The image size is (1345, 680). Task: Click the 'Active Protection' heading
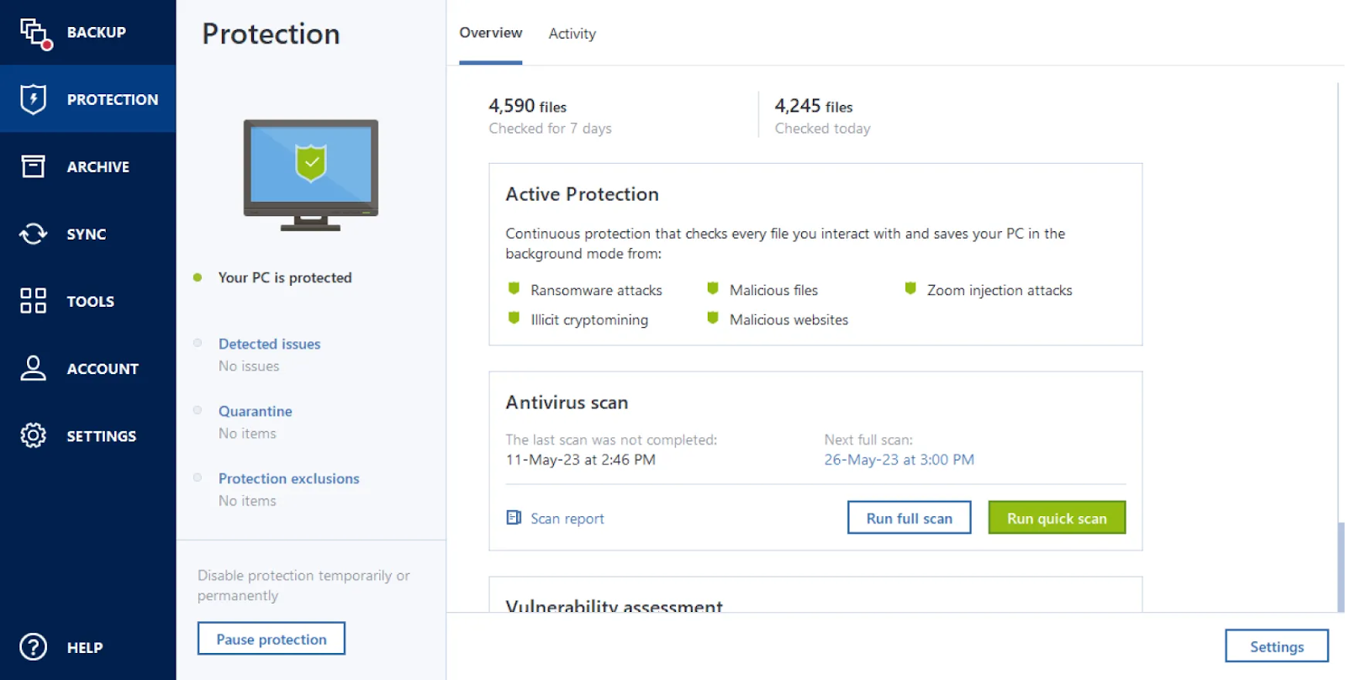point(582,194)
